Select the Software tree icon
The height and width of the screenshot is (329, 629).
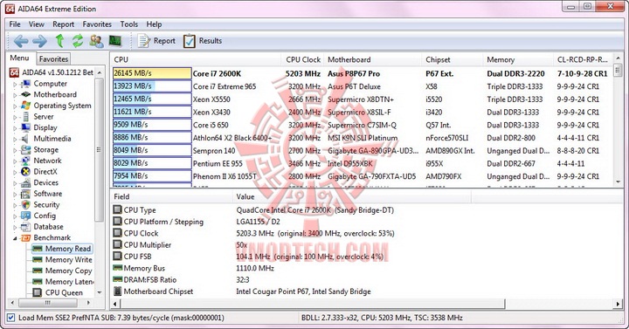point(25,194)
